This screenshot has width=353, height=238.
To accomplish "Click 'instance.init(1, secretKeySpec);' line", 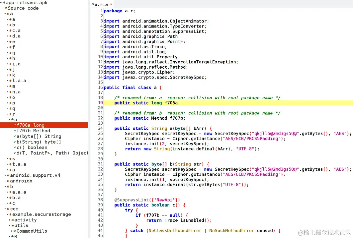I will (x=167, y=180).
